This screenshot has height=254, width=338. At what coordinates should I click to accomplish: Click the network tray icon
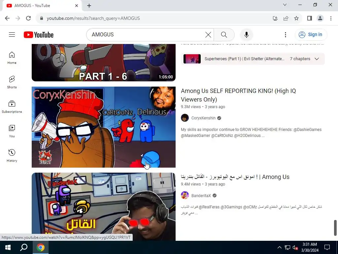click(287, 247)
